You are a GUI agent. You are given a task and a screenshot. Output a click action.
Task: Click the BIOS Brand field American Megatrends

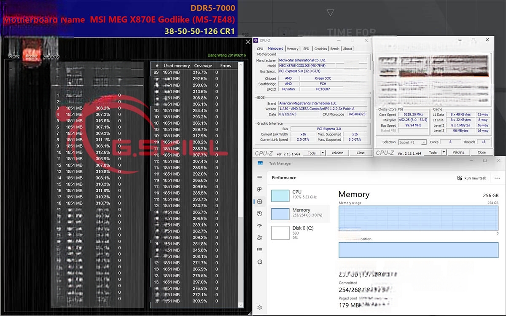tap(323, 103)
